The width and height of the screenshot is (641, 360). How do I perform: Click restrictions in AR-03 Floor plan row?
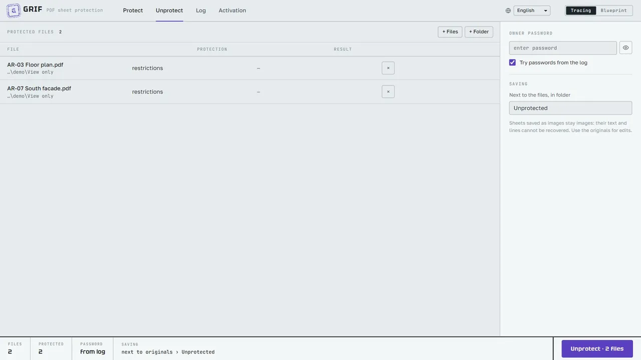coord(147,68)
